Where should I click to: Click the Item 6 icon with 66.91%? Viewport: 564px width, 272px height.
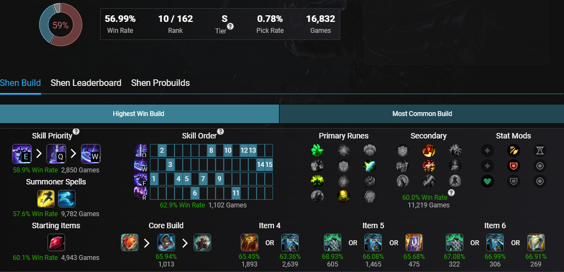536,242
